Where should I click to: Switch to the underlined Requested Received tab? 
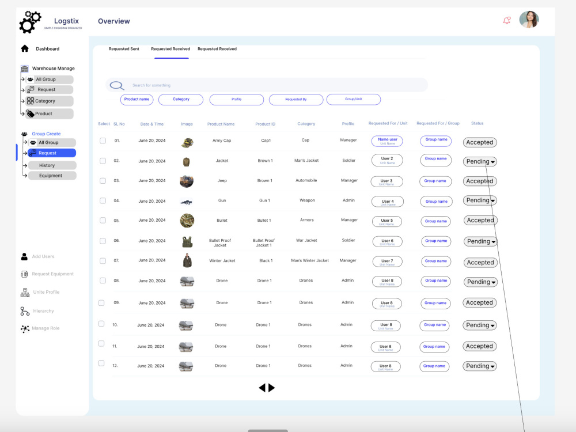(x=170, y=49)
